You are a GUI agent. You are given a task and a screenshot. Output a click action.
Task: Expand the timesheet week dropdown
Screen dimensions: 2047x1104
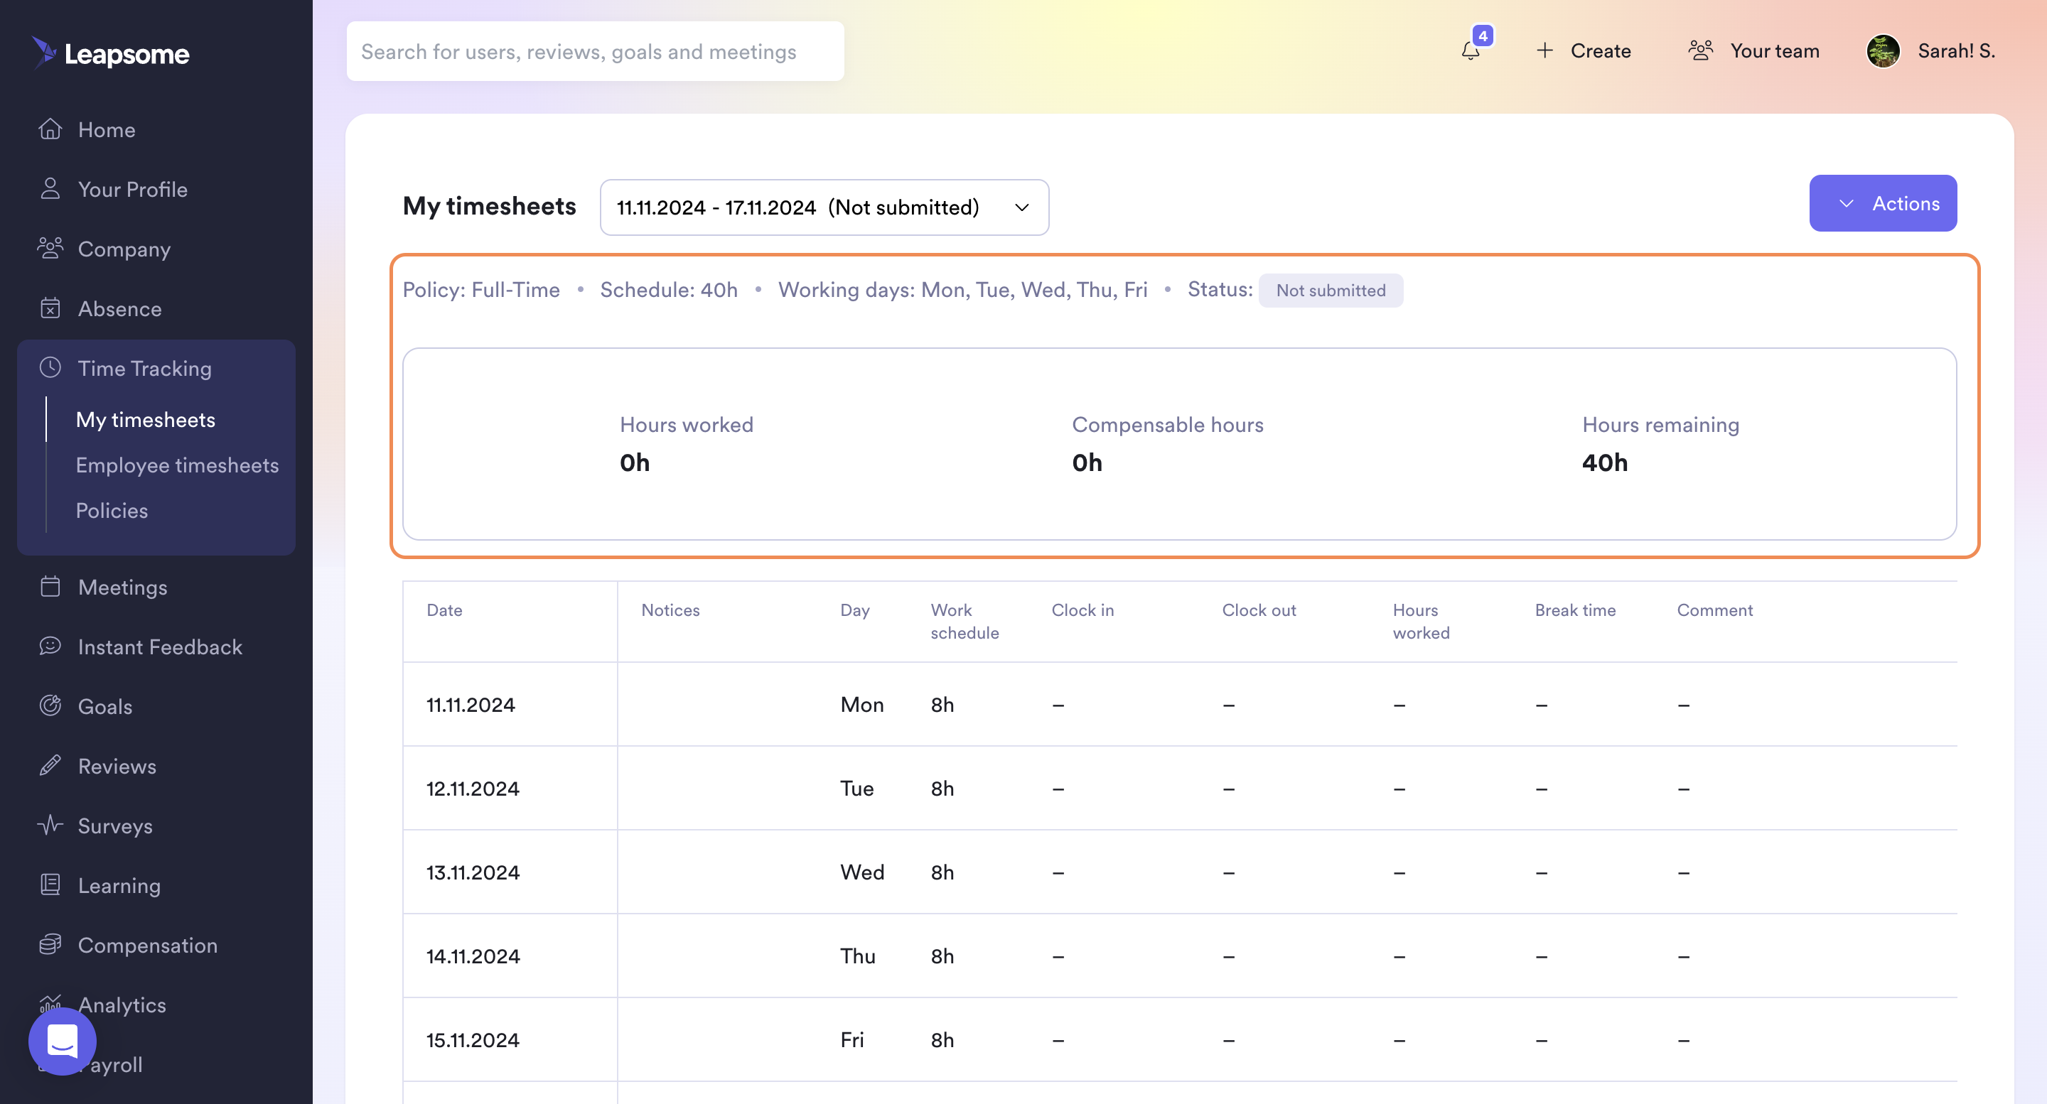(x=824, y=207)
